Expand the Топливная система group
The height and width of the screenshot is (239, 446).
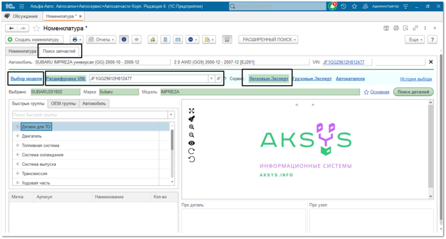(17, 146)
